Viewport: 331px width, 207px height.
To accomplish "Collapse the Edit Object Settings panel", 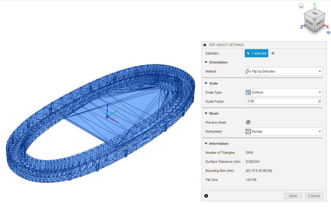I will pyautogui.click(x=205, y=45).
